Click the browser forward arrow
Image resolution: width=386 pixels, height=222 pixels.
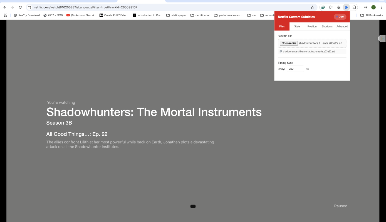coord(12,7)
